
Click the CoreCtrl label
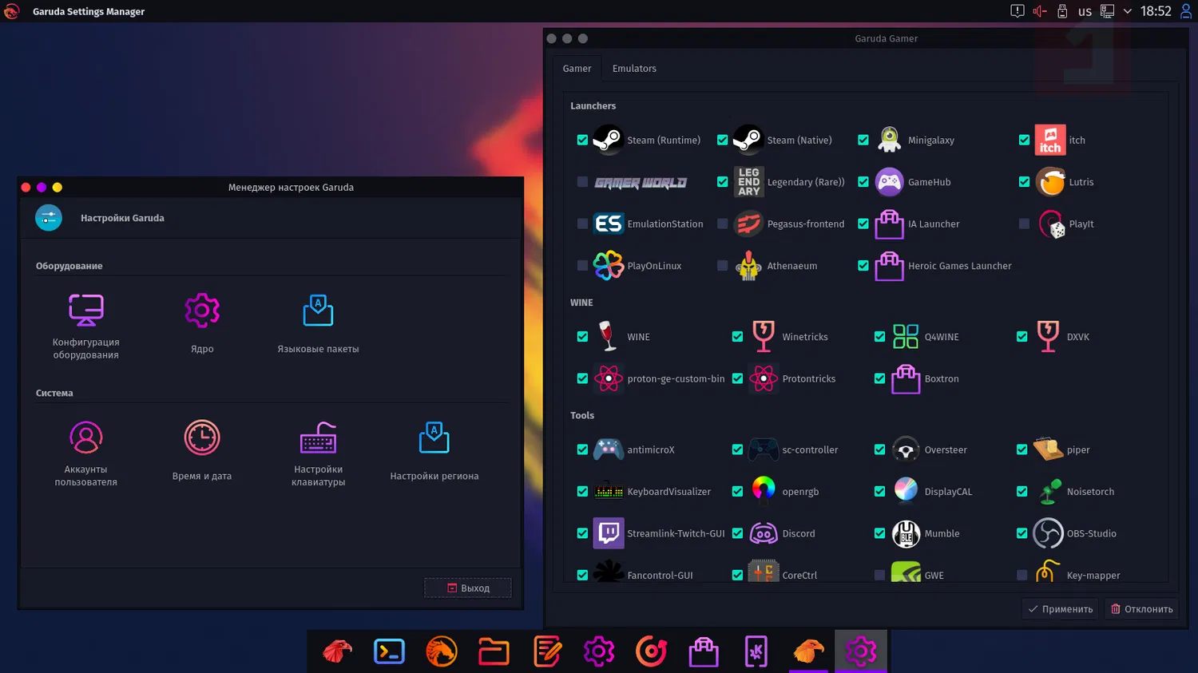[799, 576]
